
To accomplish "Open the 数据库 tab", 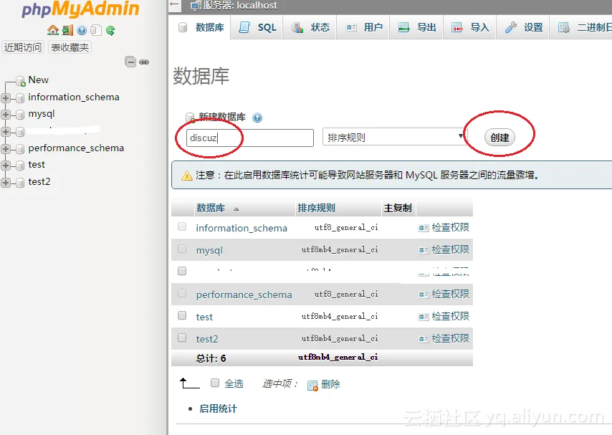I will tap(201, 27).
